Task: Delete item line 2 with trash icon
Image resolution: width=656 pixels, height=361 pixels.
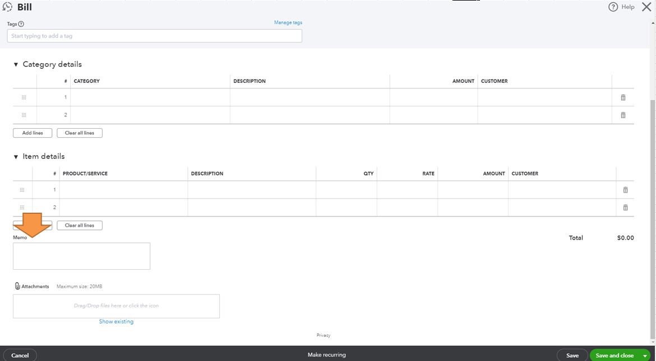Action: coord(625,207)
